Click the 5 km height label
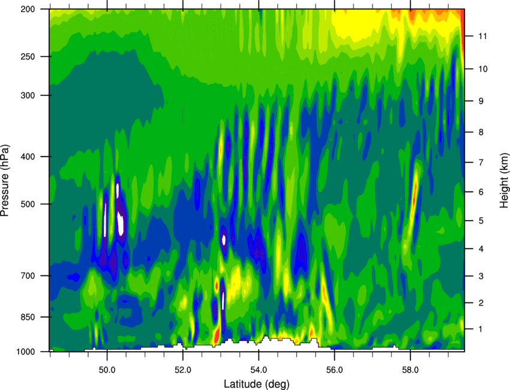 pos(481,221)
